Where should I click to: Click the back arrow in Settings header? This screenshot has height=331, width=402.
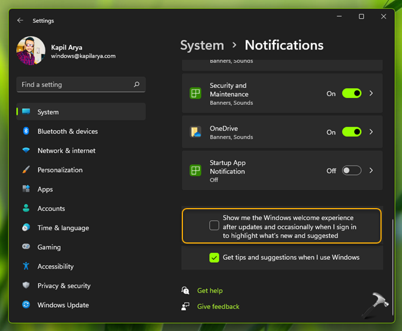point(20,20)
